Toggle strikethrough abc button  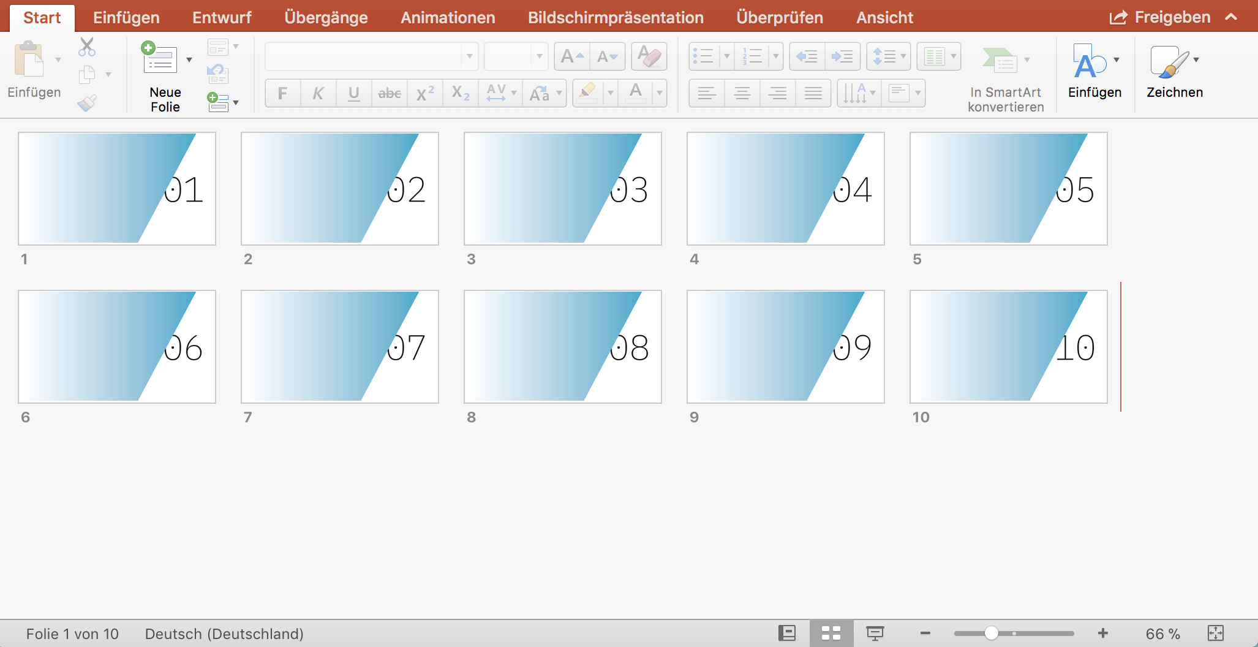tap(390, 94)
